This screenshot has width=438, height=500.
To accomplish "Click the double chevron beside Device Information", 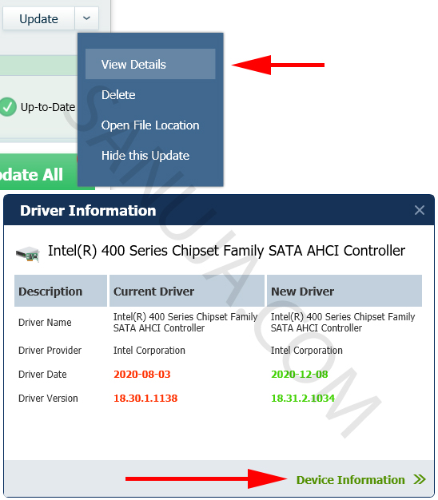I will tap(419, 479).
